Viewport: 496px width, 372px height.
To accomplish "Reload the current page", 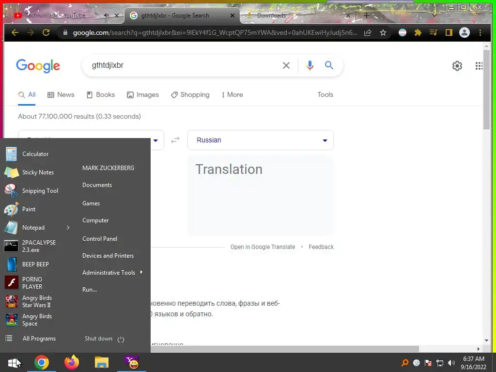I will [x=46, y=32].
